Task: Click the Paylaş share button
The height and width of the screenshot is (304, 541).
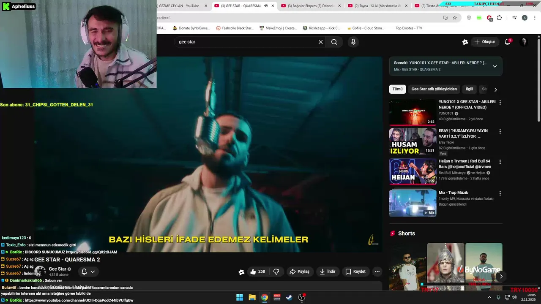Action: 299,271
